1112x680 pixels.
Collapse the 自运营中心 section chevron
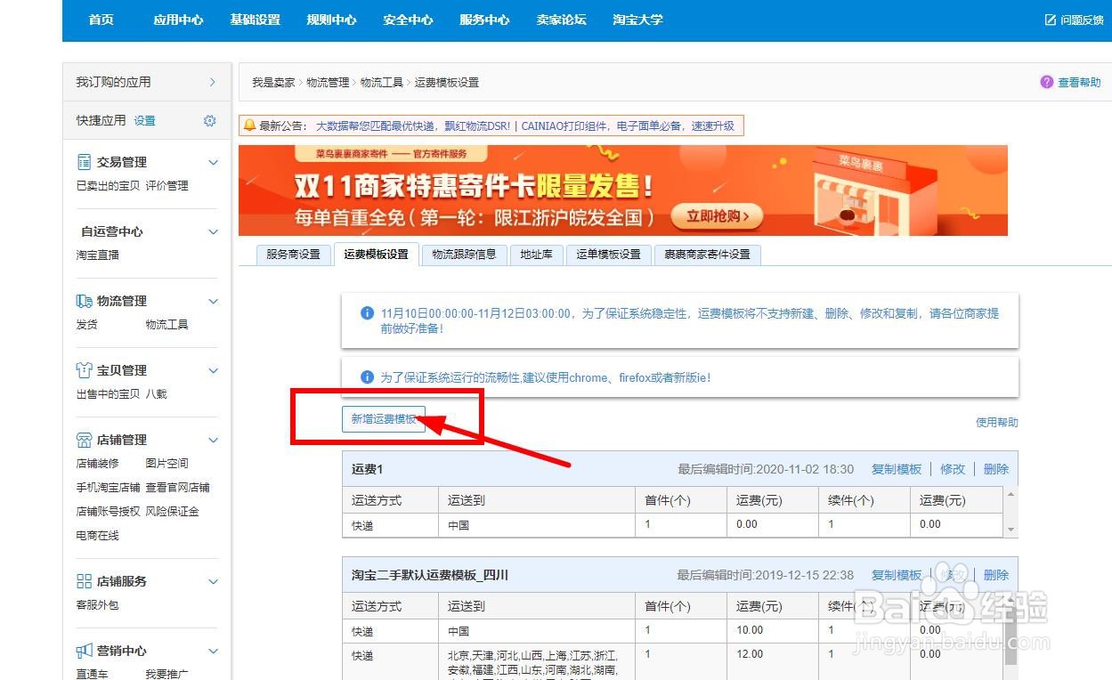coord(213,231)
